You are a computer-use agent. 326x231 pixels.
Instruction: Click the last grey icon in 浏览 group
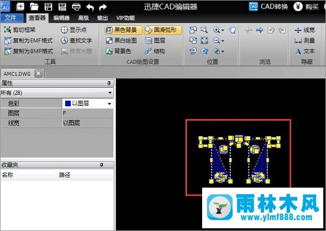pyautogui.click(x=282, y=30)
